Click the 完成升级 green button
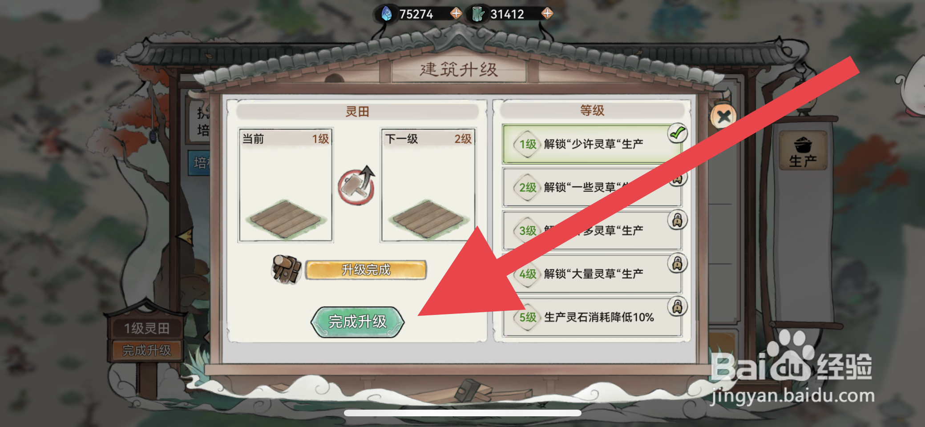The image size is (925, 427). pyautogui.click(x=357, y=322)
